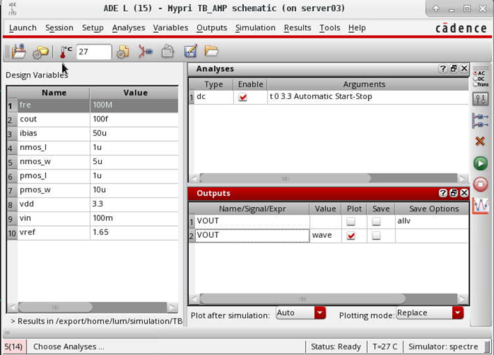Open the Tools menu

coord(330,28)
